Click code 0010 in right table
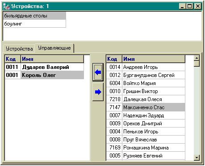Screen dimensions: 205x166 coord(114,91)
